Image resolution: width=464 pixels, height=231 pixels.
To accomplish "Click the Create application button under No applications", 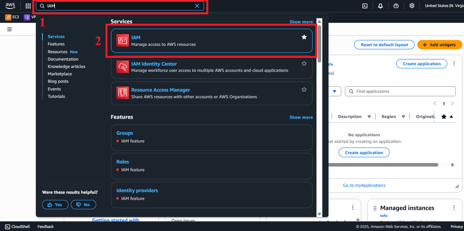I will click(x=364, y=153).
